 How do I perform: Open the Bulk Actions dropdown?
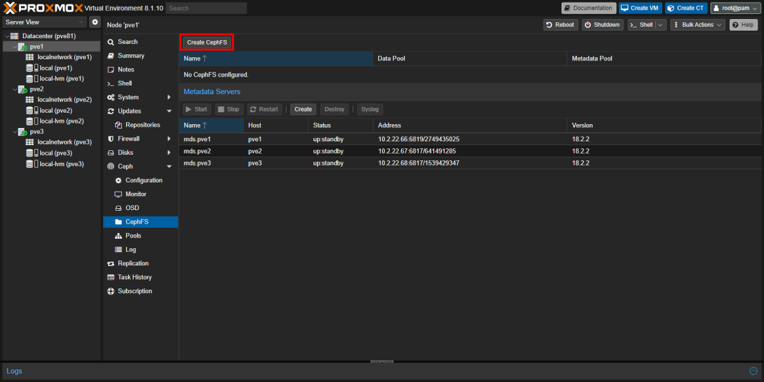pos(698,25)
